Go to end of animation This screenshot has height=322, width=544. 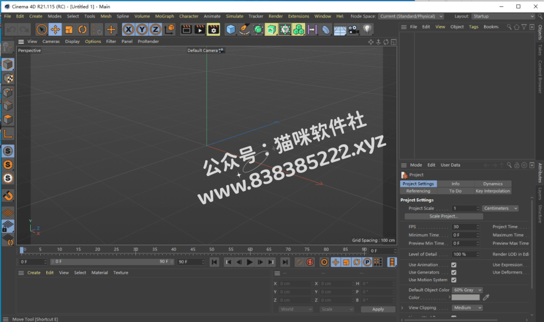pos(285,263)
